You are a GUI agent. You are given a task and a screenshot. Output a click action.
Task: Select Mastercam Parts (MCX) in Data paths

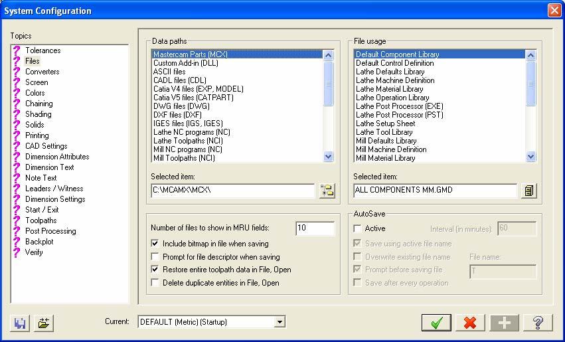[x=238, y=54]
